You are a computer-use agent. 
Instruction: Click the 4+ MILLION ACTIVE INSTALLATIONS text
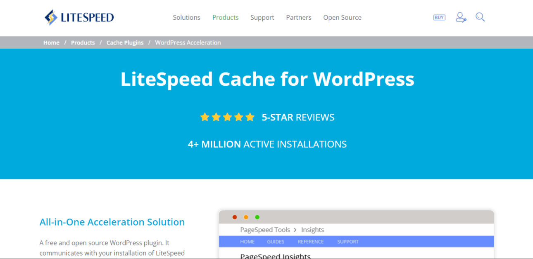click(267, 144)
